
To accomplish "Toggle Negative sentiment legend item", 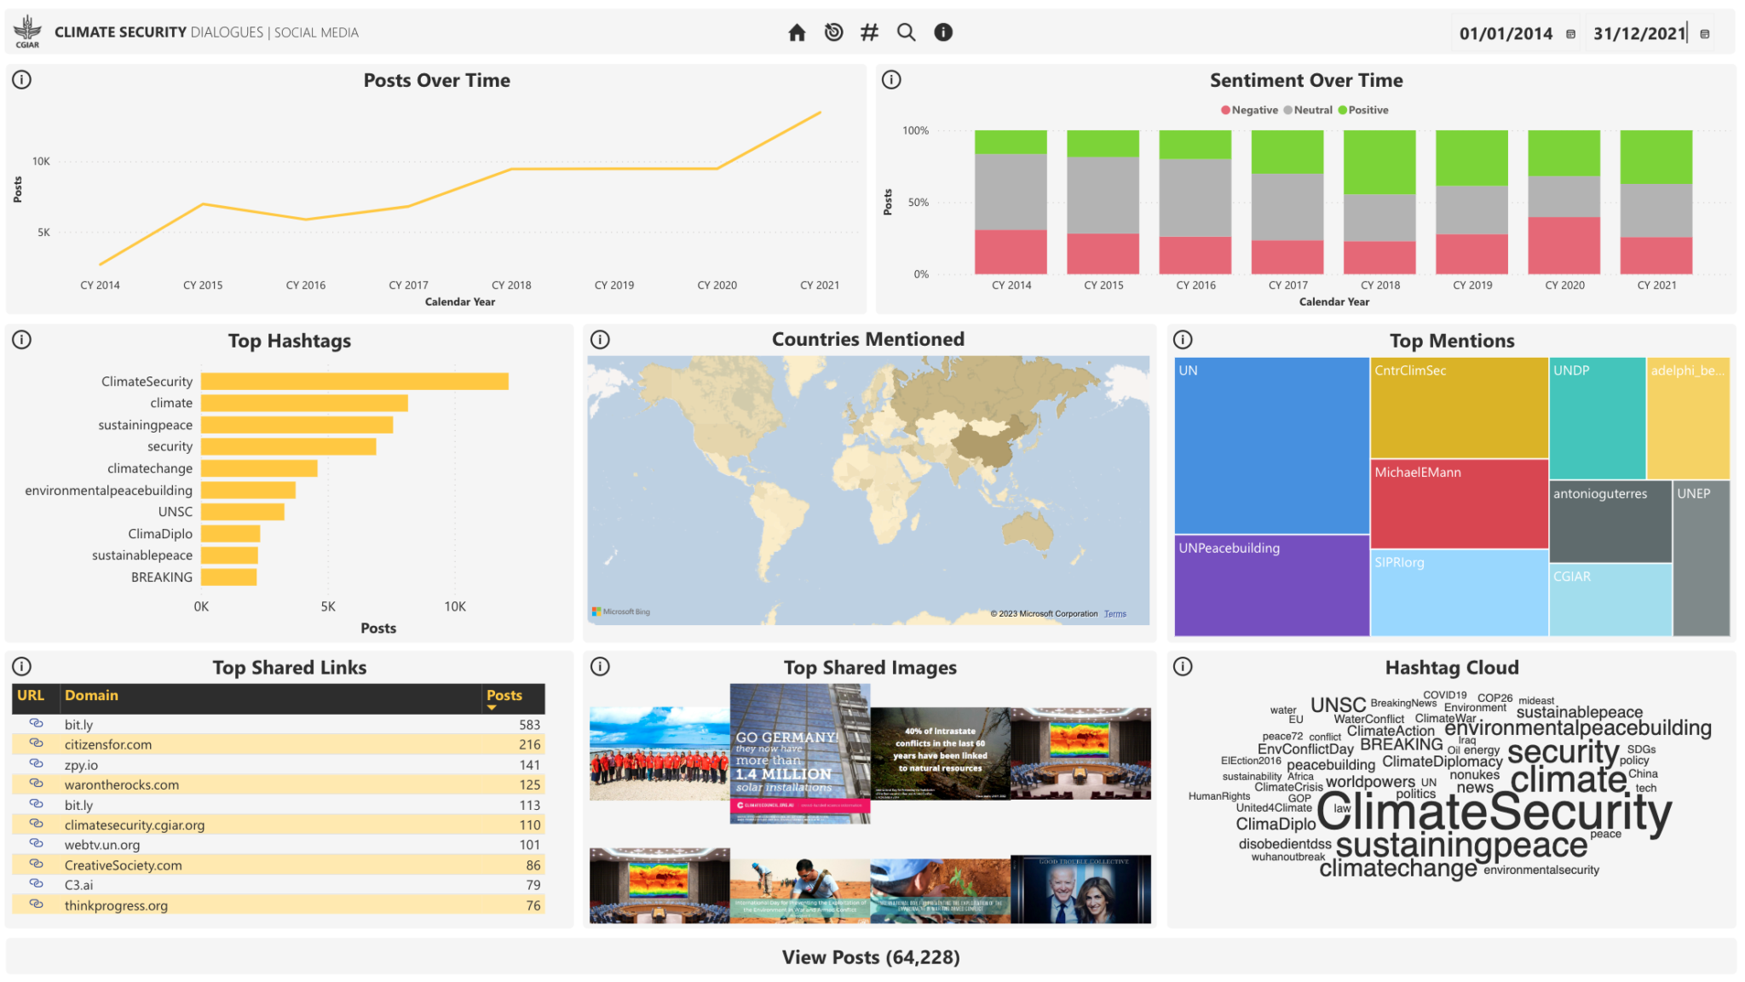I will (x=1249, y=110).
